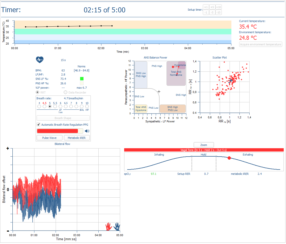This screenshot has width=286, height=244.
Task: Click the green SNS LF norm indicator
Action: pos(82,79)
